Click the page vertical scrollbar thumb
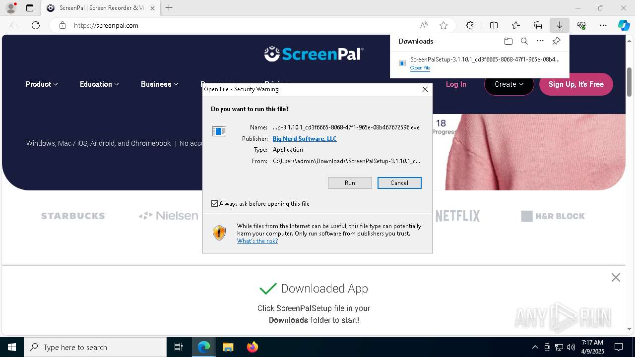 tap(630, 82)
